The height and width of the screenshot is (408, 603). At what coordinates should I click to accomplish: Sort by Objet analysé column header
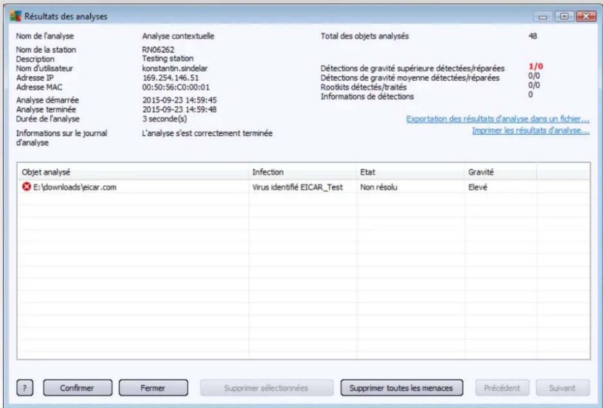click(133, 172)
